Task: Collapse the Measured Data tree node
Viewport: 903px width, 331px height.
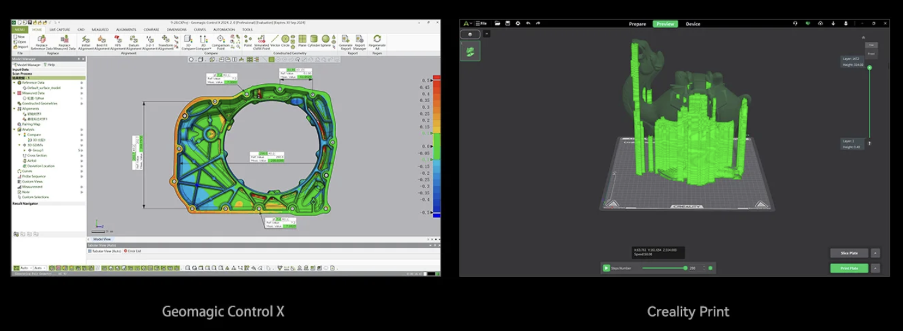Action: pos(14,93)
